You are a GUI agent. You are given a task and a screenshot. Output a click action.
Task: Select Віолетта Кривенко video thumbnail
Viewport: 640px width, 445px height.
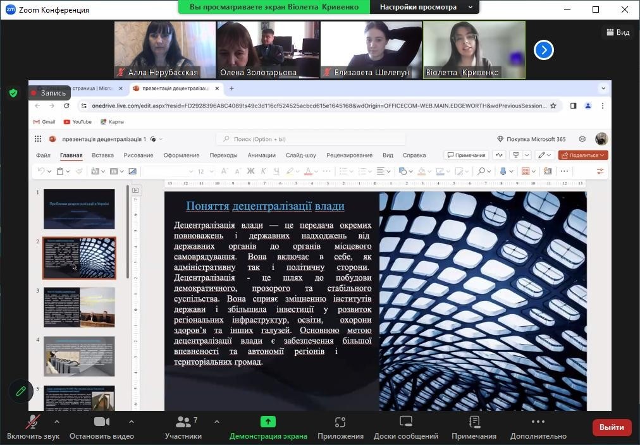[x=474, y=49]
